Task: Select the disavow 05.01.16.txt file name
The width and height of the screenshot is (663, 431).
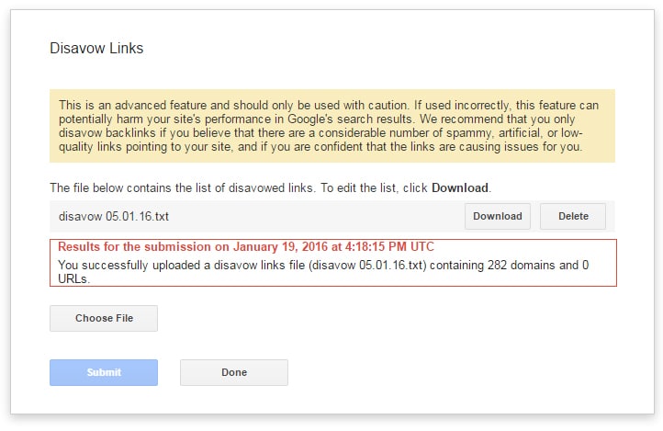Action: pyautogui.click(x=114, y=217)
